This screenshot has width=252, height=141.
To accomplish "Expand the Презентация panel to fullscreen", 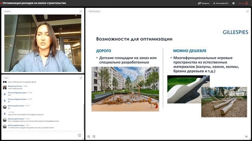I will pyautogui.click(x=248, y=11).
